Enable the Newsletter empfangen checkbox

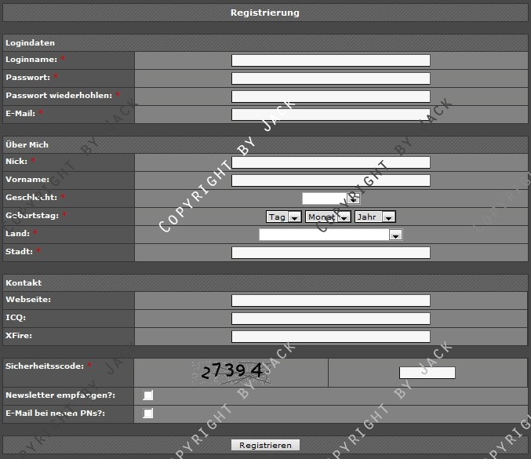tap(148, 395)
